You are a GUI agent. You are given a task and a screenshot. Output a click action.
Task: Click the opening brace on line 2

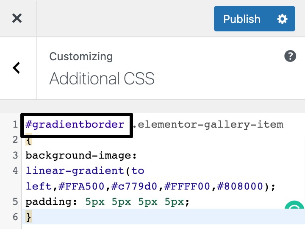tap(29, 140)
